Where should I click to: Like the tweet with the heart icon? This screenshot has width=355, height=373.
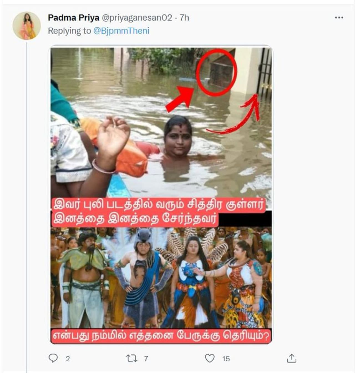point(210,358)
